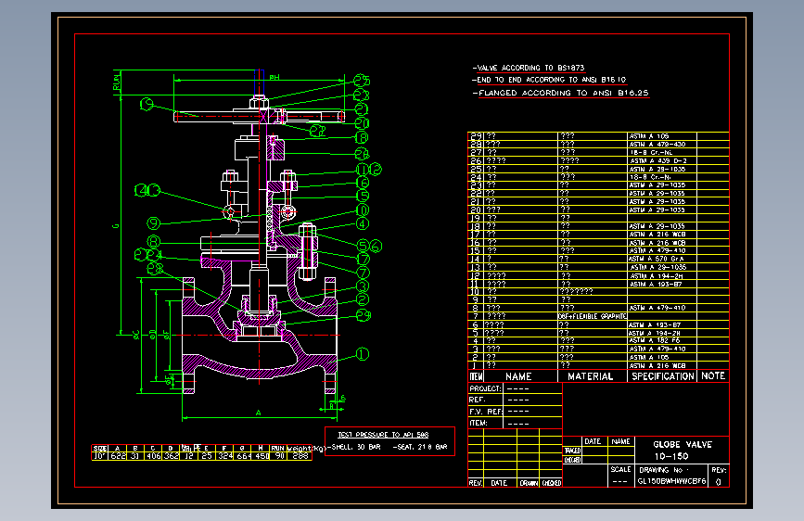
Task: Select row 3 specification 'ASTM A 479-410'
Action: [x=657, y=349]
